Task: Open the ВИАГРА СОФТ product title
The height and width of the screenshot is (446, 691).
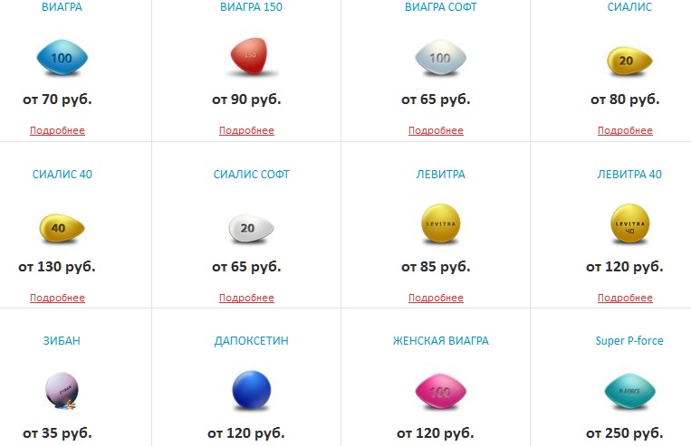Action: tap(441, 7)
